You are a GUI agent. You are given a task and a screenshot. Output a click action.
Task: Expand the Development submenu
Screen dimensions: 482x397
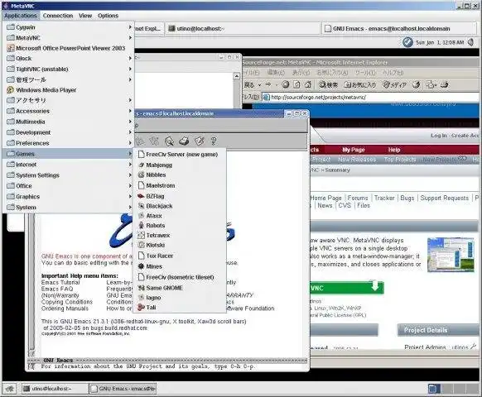69,132
